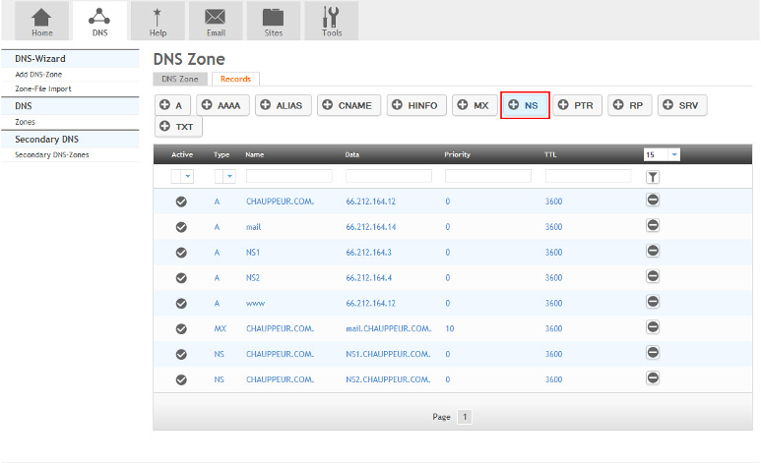Select the priority value 10
The height and width of the screenshot is (463, 761).
450,328
